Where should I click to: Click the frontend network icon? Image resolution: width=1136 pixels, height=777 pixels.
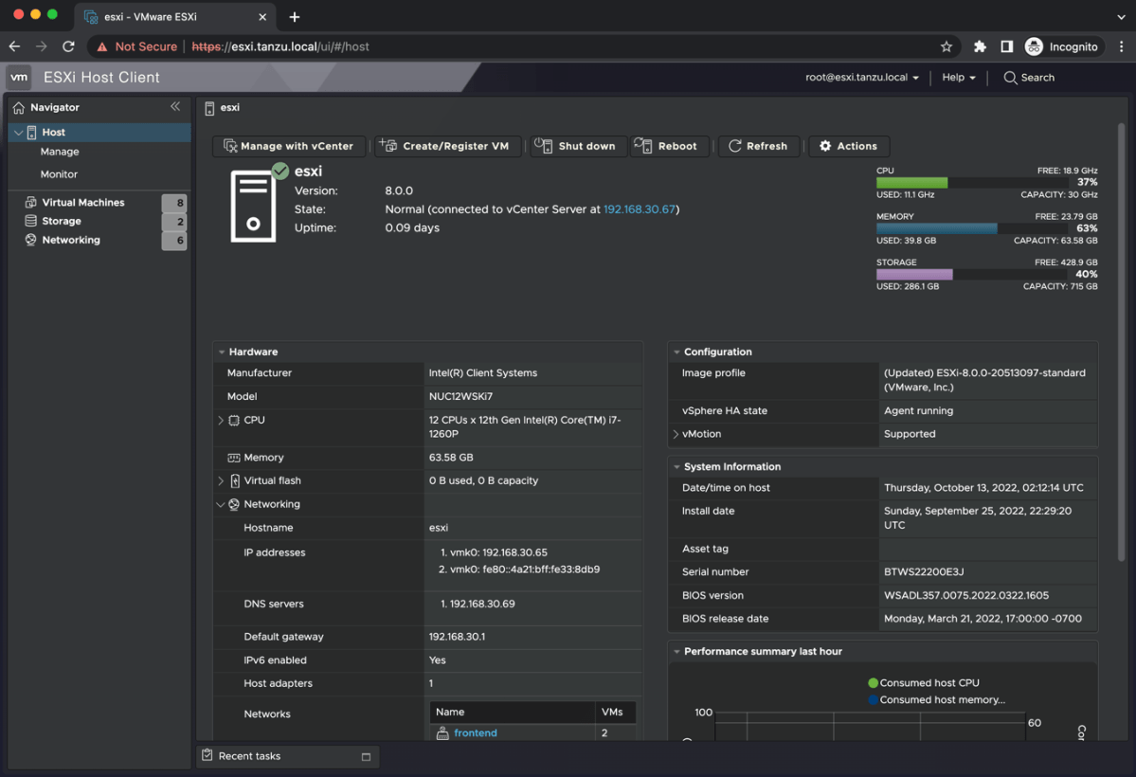coord(442,732)
